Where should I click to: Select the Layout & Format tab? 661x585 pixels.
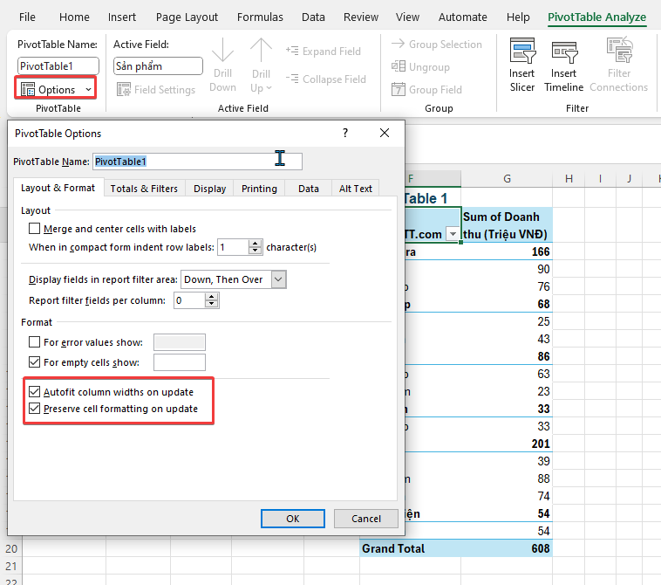(x=58, y=188)
